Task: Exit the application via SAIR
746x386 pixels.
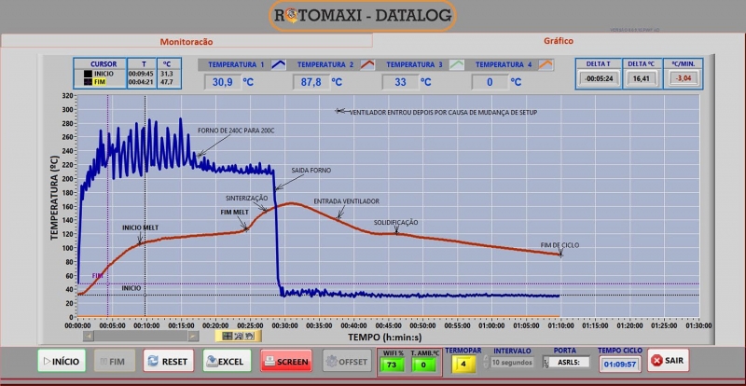Action: 668,360
